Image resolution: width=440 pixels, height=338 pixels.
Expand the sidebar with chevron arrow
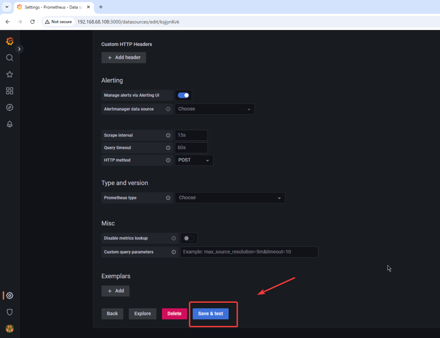click(19, 49)
